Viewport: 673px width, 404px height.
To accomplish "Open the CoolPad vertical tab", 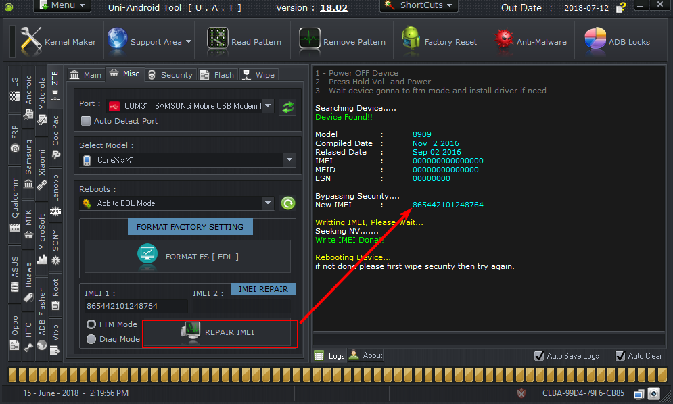I will pyautogui.click(x=55, y=137).
